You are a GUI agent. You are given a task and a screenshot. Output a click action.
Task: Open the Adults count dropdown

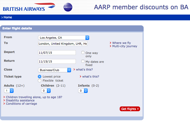(x=9, y=91)
